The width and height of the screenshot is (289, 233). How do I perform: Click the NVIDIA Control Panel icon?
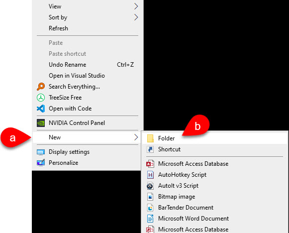click(x=41, y=123)
